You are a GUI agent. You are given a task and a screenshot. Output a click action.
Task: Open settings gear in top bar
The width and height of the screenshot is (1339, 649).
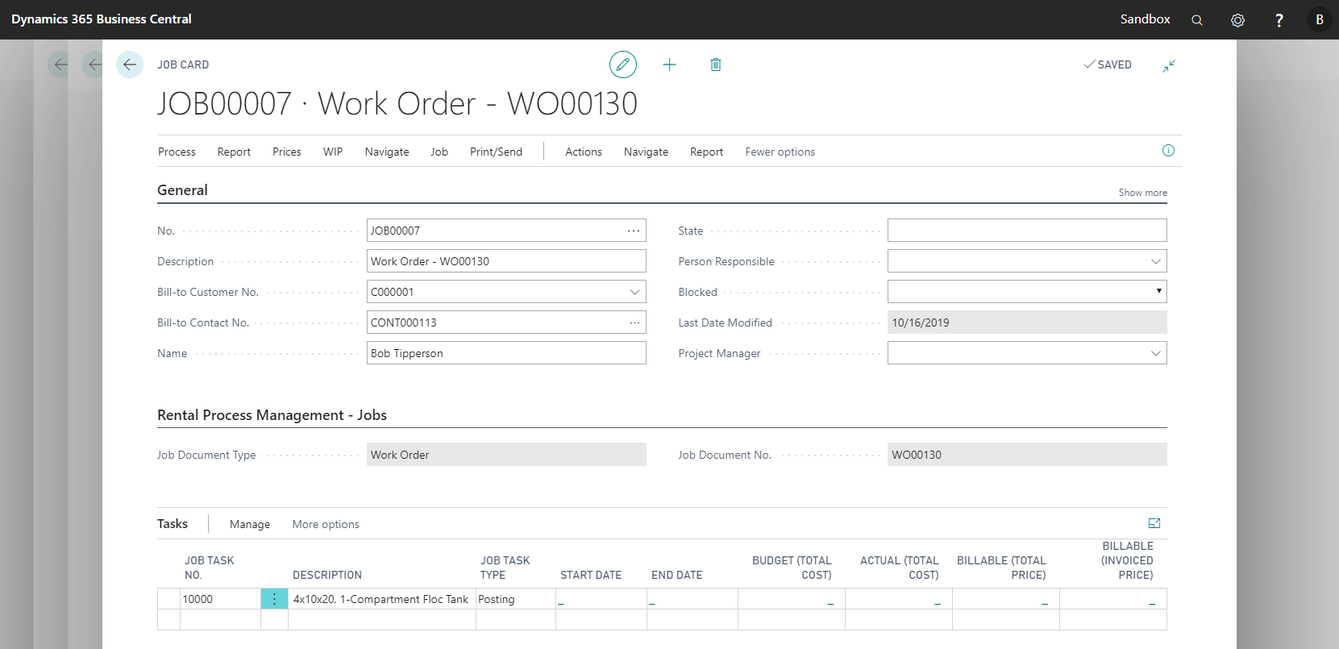coord(1238,20)
